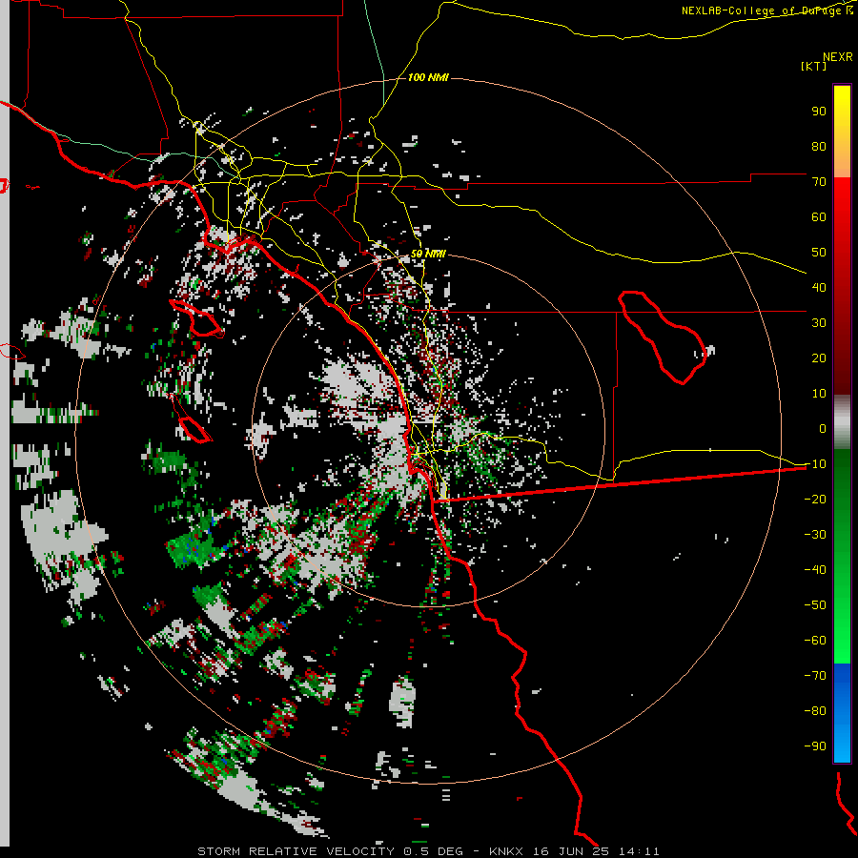Click the 0 scale label

tap(823, 428)
